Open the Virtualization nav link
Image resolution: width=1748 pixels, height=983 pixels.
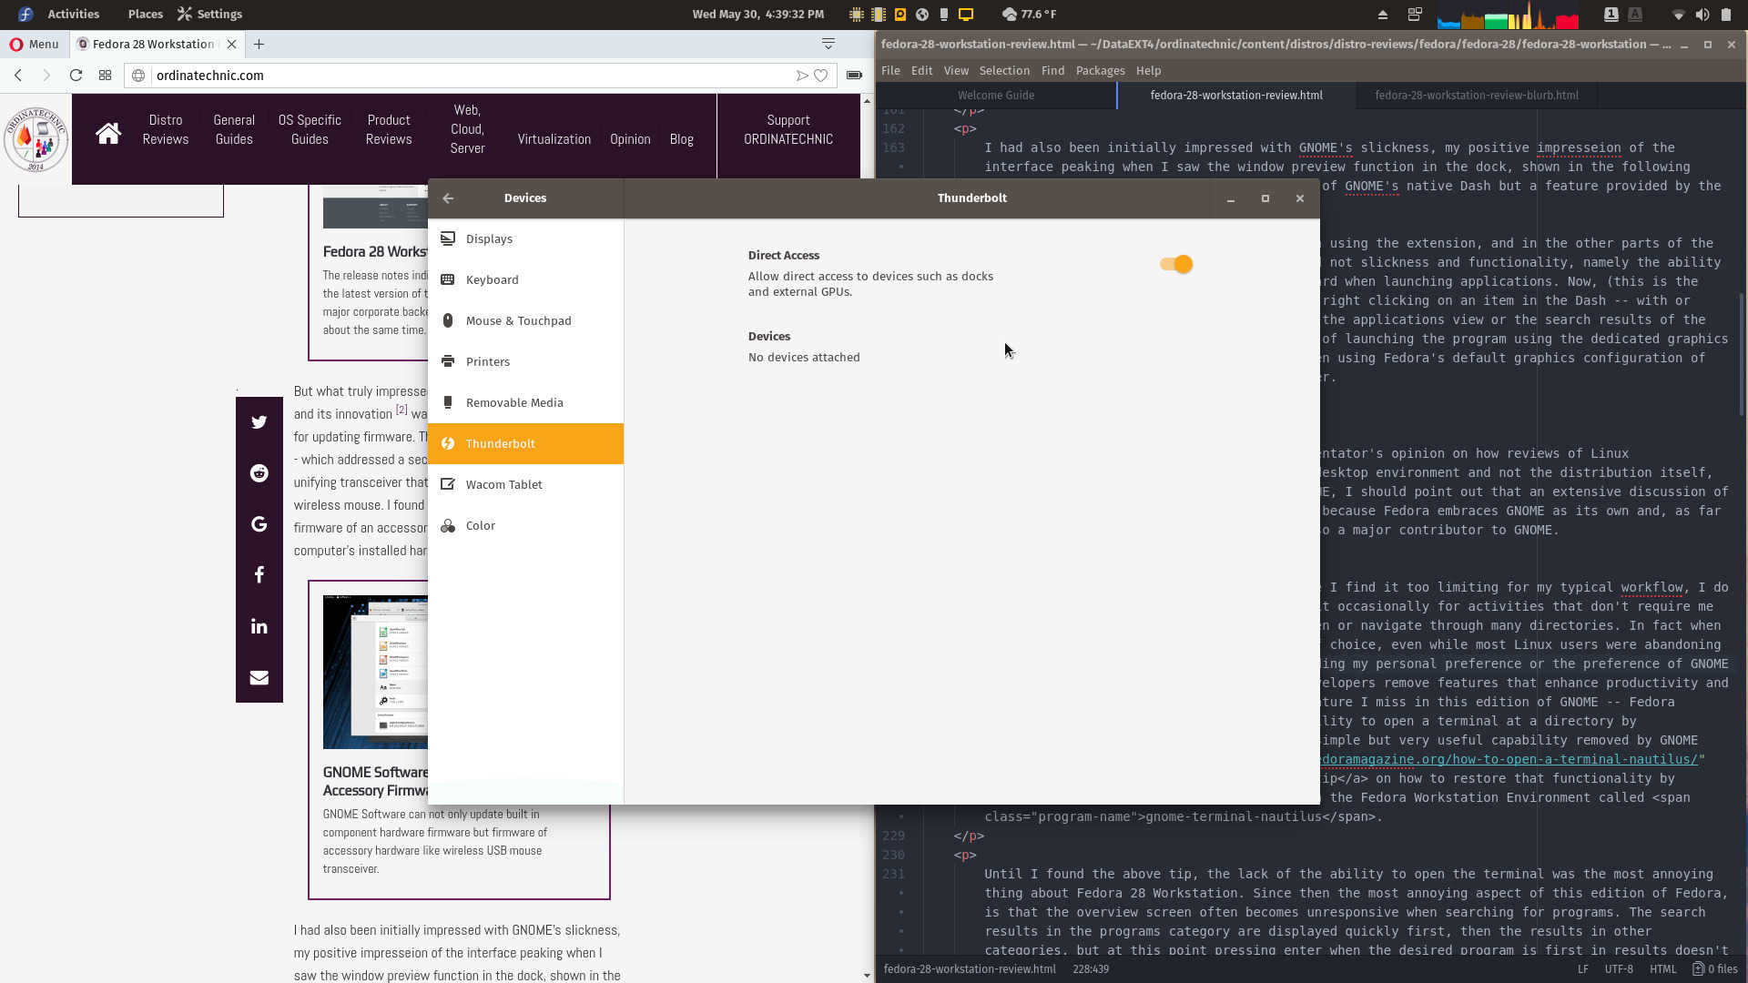(554, 139)
